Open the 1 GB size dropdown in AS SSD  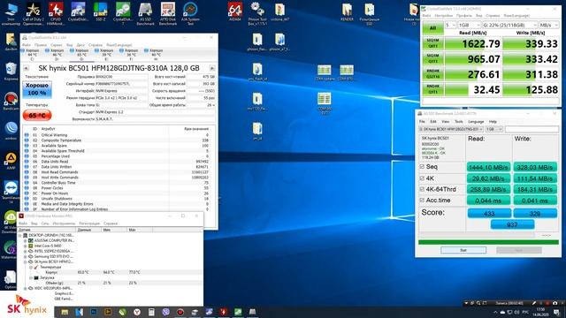(493, 129)
